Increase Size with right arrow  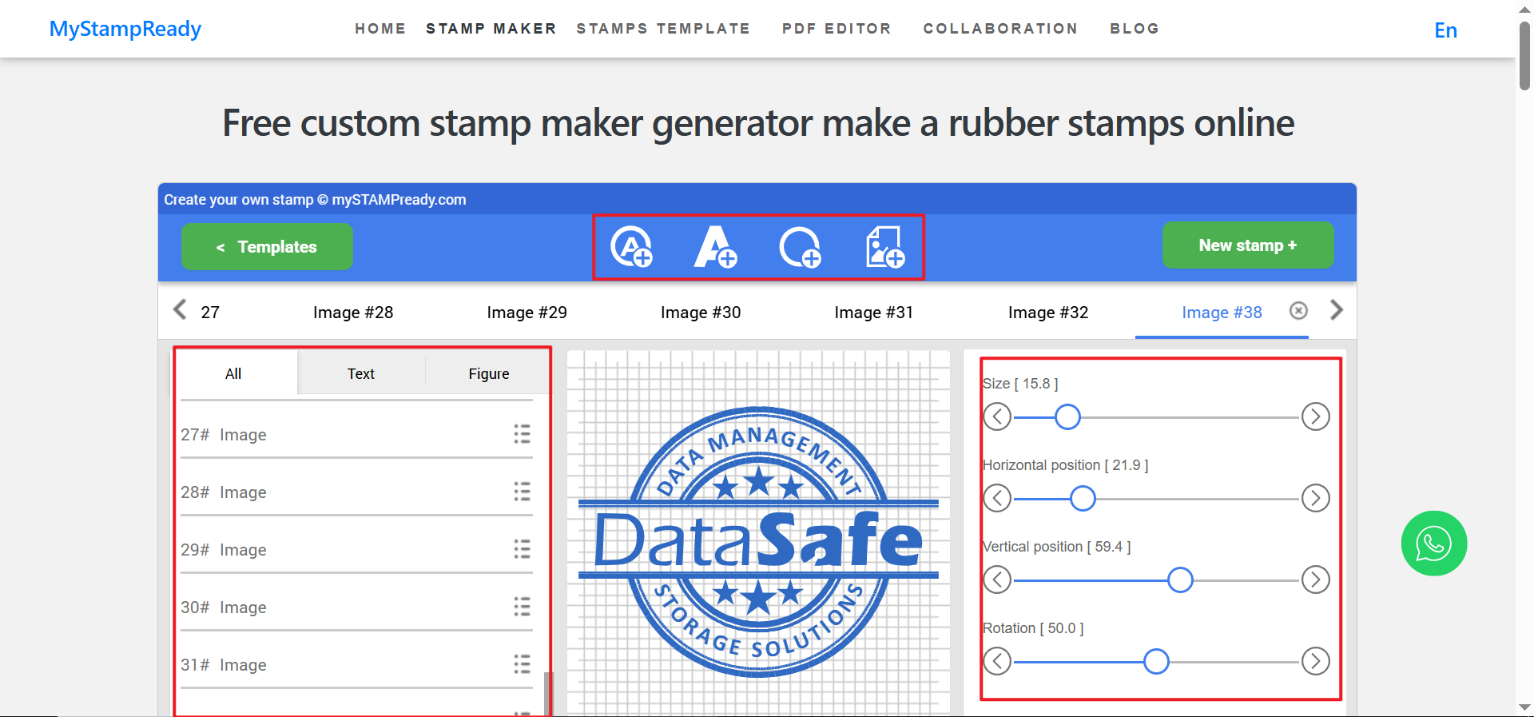(x=1315, y=416)
